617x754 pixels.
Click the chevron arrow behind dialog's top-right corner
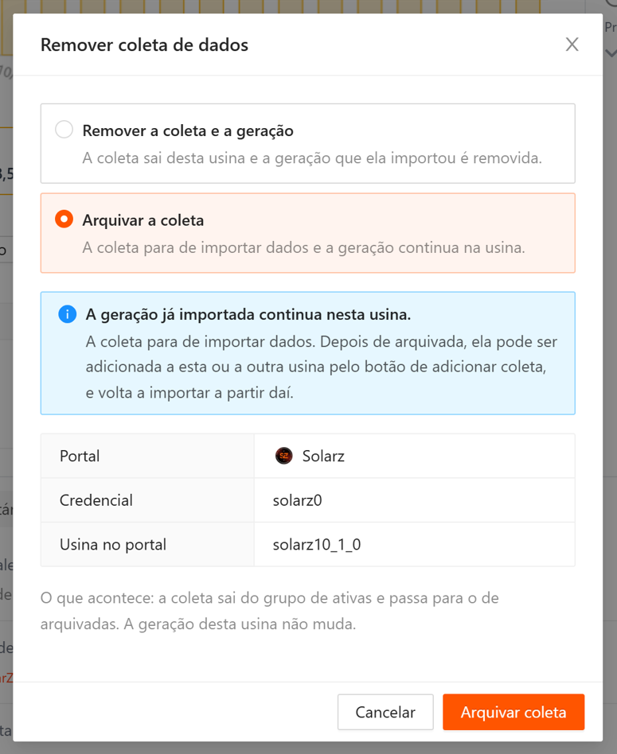[611, 52]
